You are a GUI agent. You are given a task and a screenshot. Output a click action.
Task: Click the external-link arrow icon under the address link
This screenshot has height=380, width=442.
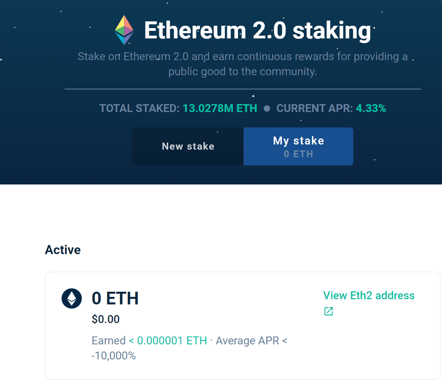click(x=328, y=312)
